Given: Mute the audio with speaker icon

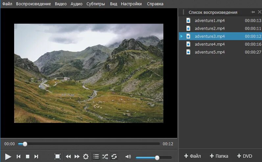Looking at the screenshot, I should pos(128,157).
